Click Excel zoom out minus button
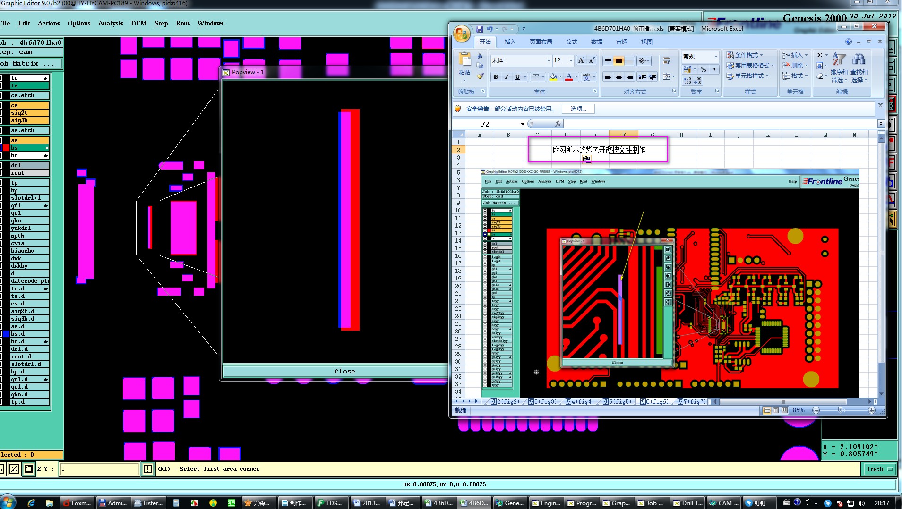The image size is (902, 509). (x=816, y=410)
